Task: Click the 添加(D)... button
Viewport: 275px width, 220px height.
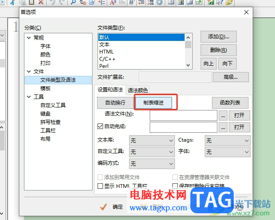Action: (219, 37)
